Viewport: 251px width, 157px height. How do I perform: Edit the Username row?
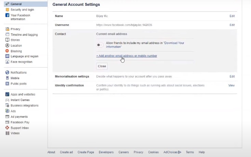pyautogui.click(x=232, y=25)
